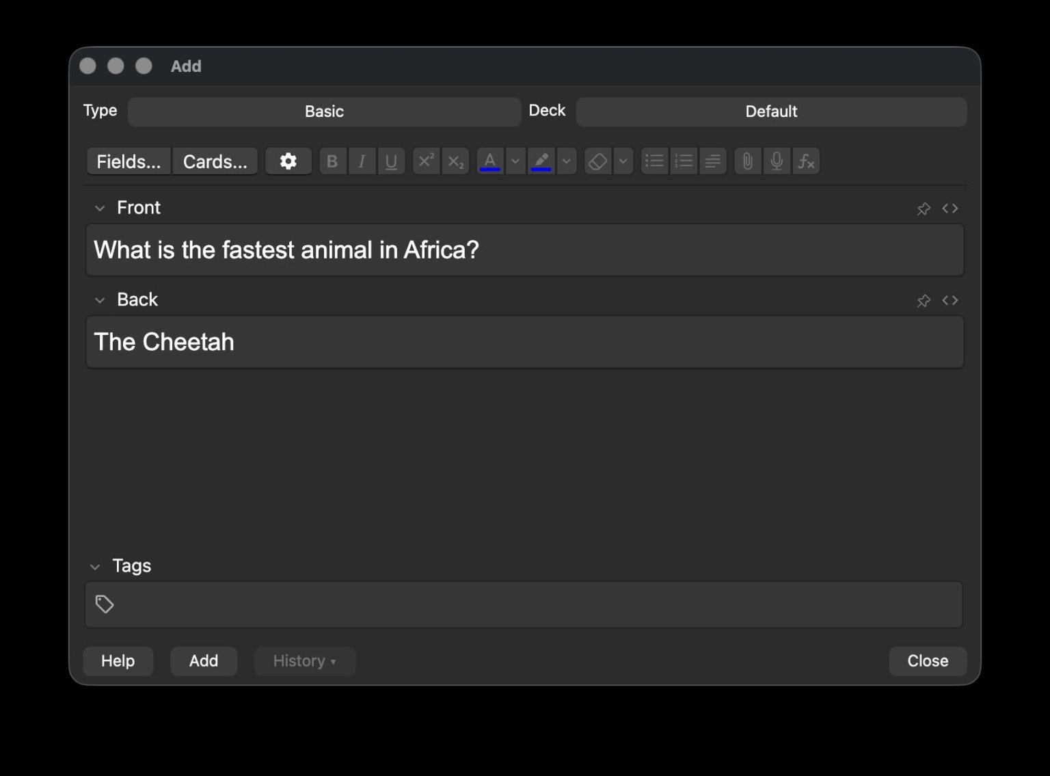This screenshot has height=776, width=1050.
Task: Open the highlight color picker dropdown arrow
Action: (x=566, y=161)
